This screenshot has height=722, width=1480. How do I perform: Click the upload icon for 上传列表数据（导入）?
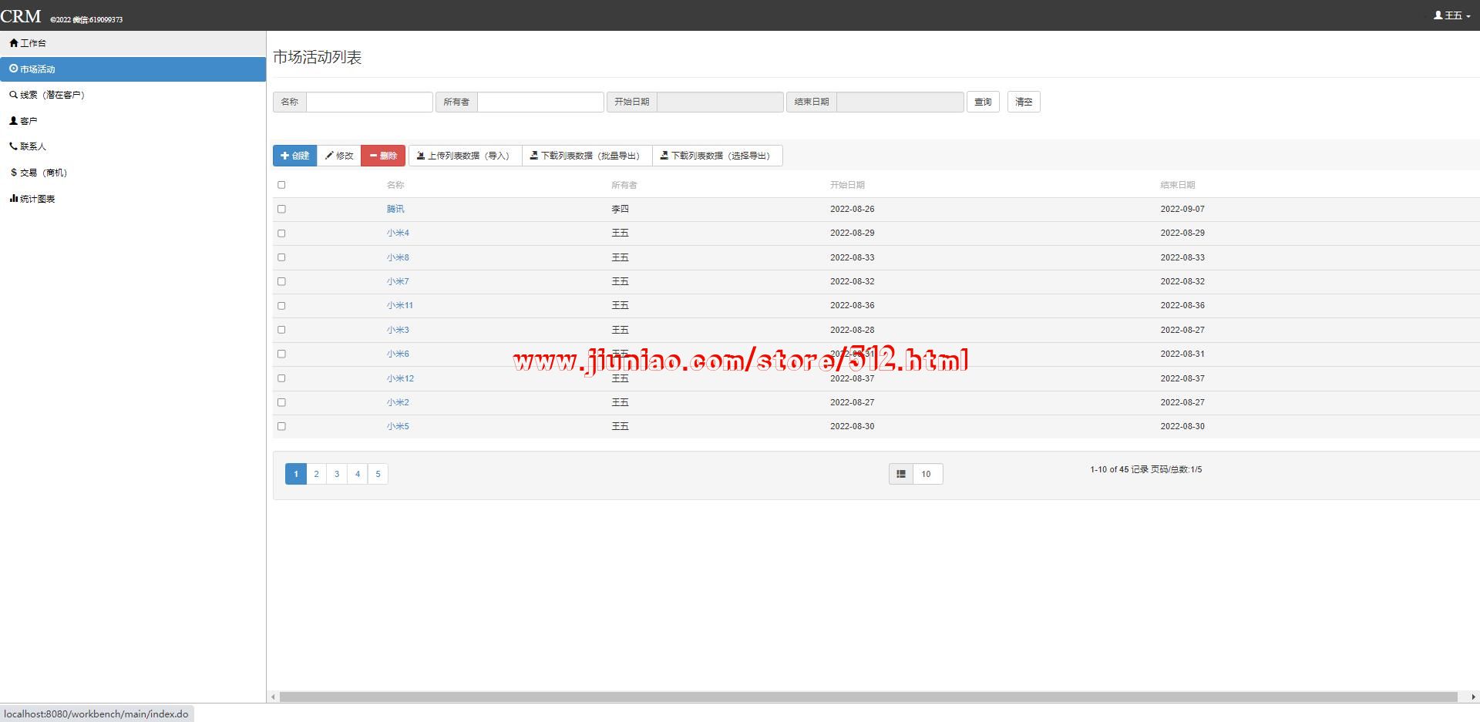pos(421,156)
